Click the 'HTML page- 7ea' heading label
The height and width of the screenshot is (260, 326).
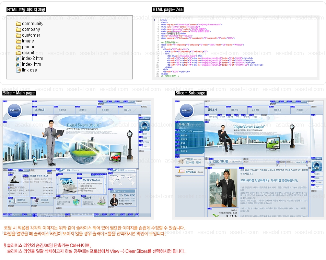(167, 10)
